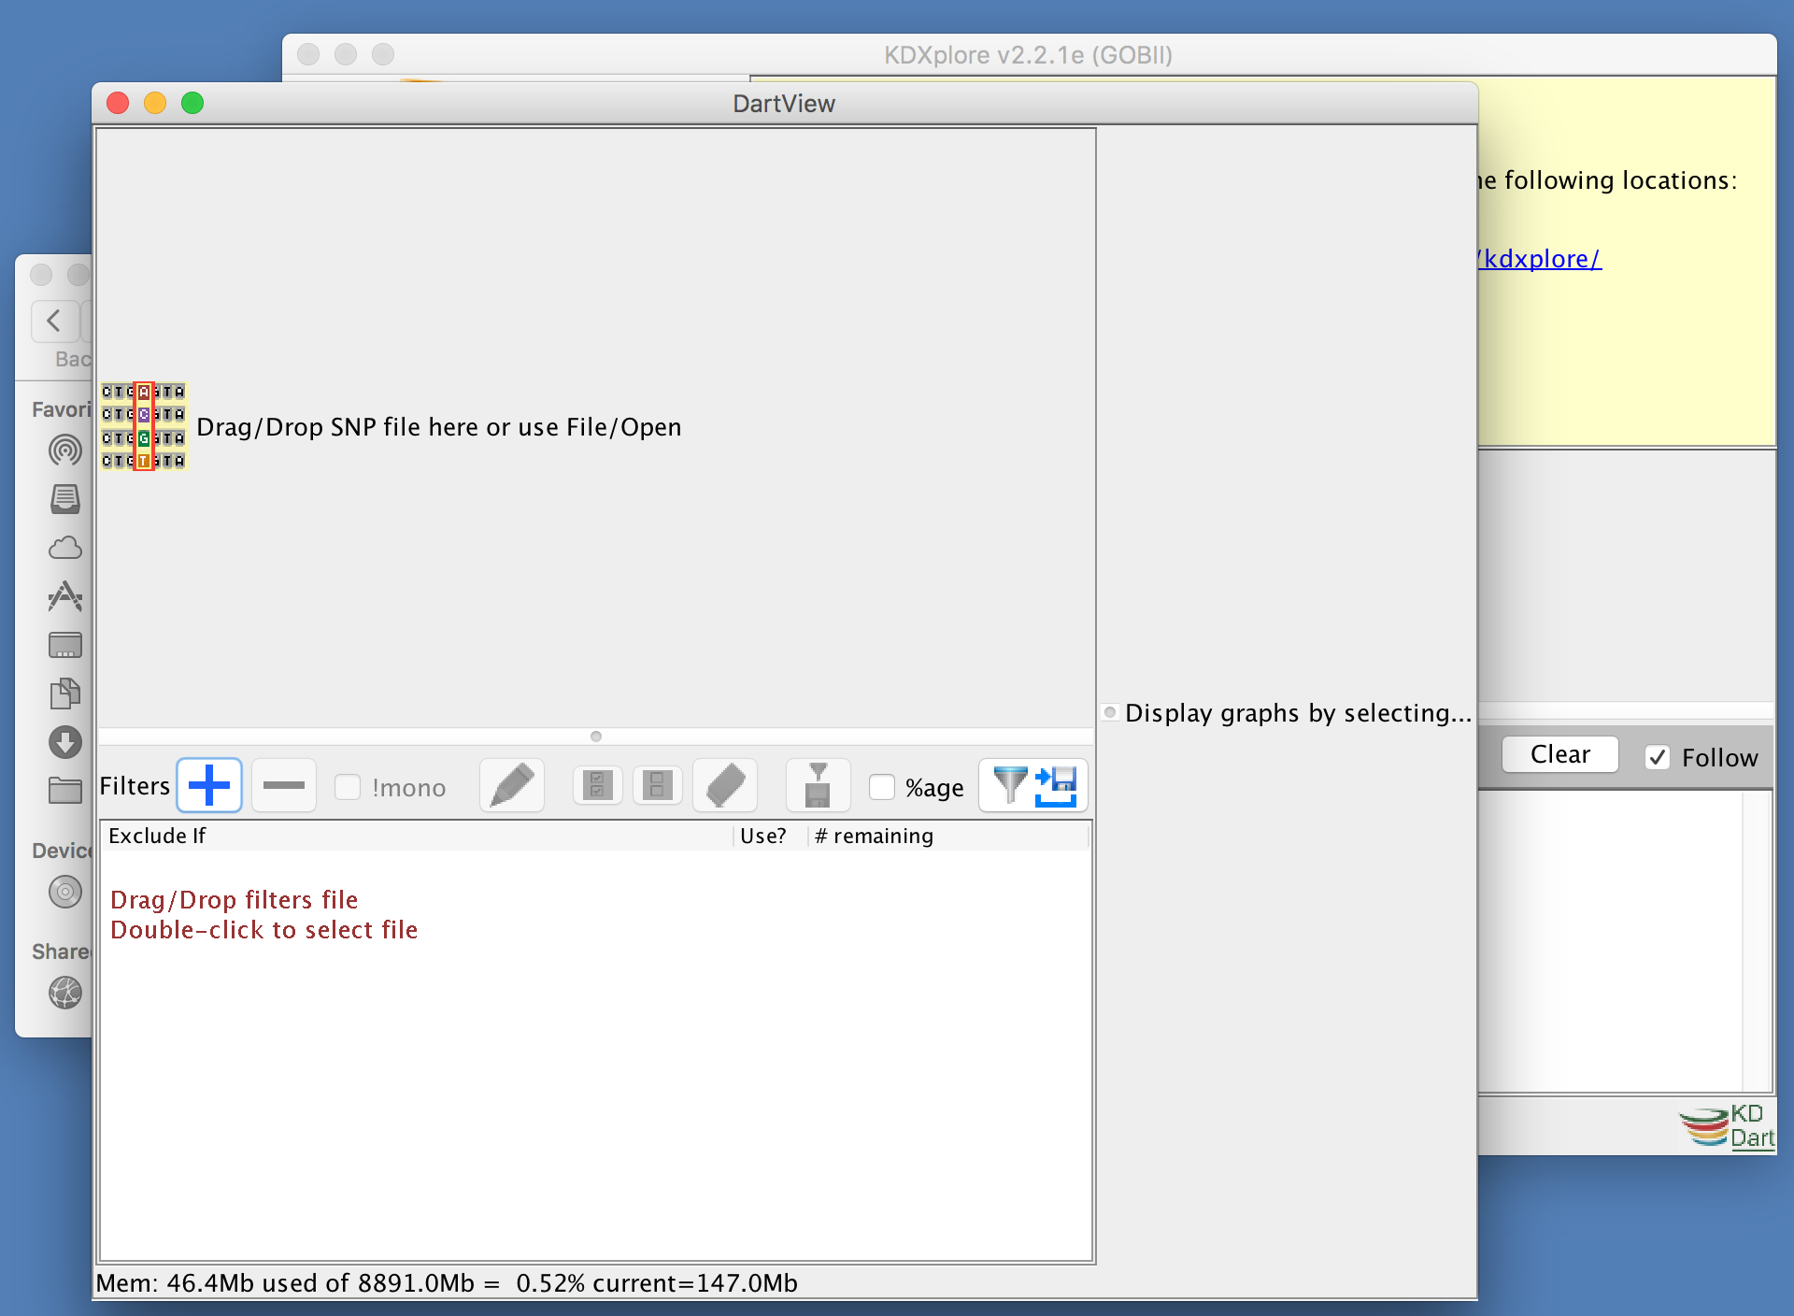This screenshot has width=1794, height=1316.
Task: Click the green zoom button on the DartView window
Action: point(192,103)
